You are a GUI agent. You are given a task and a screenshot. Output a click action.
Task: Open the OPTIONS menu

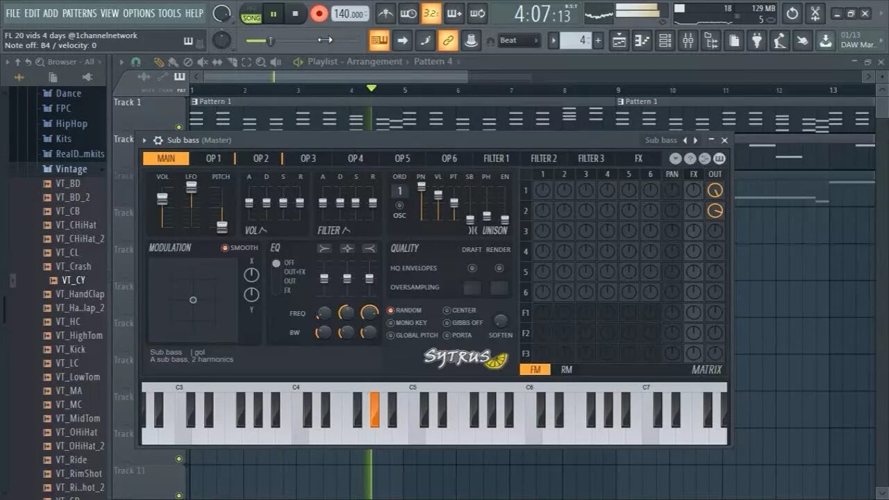tap(139, 13)
